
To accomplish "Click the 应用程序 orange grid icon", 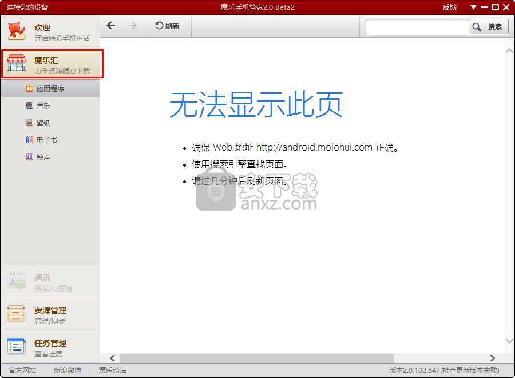I will pos(30,88).
